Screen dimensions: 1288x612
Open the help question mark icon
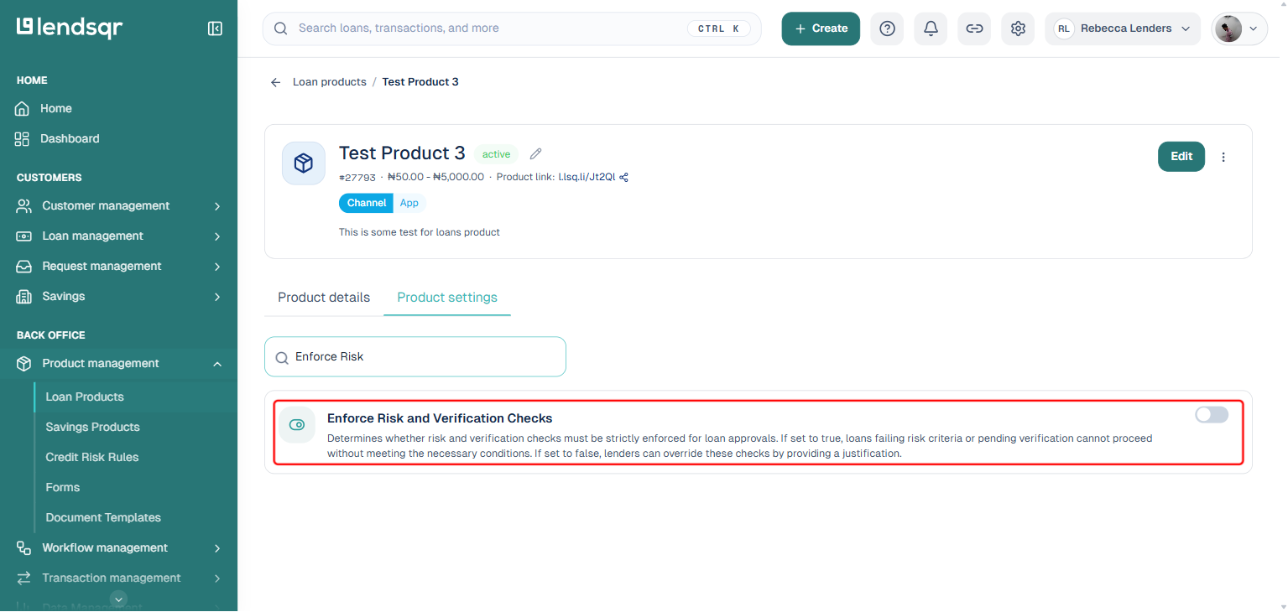(x=887, y=29)
